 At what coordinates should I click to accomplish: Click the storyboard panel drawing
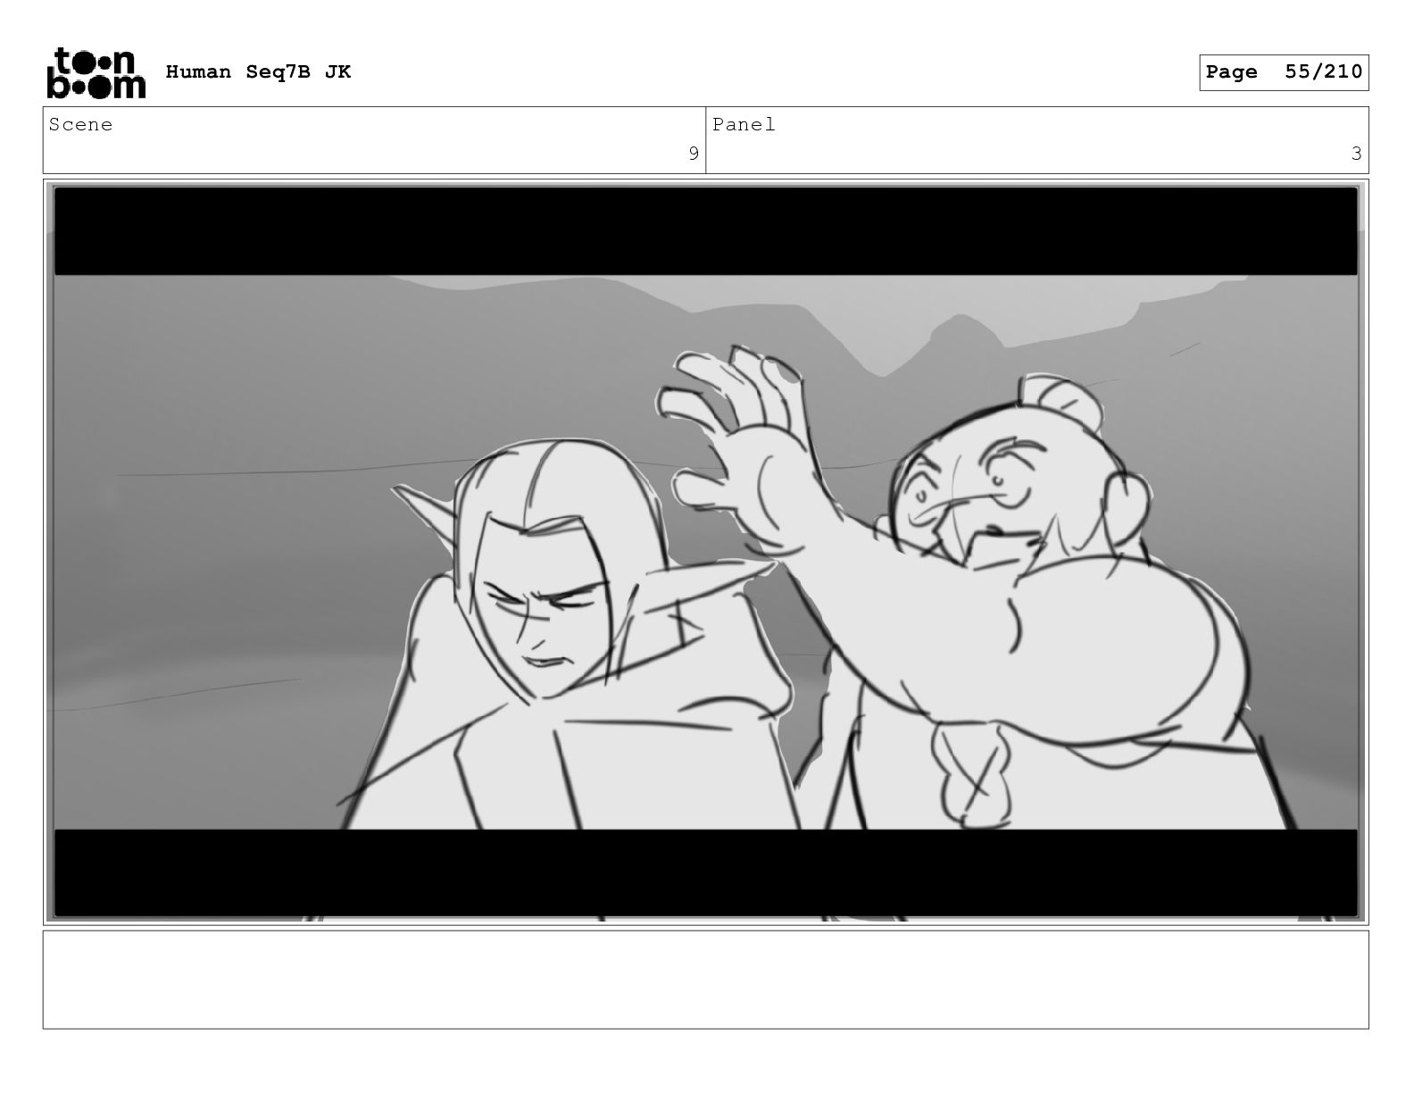point(705,552)
